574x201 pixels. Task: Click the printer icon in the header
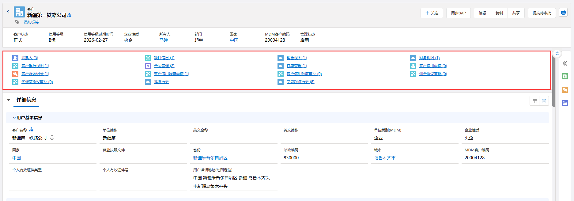pos(563,13)
